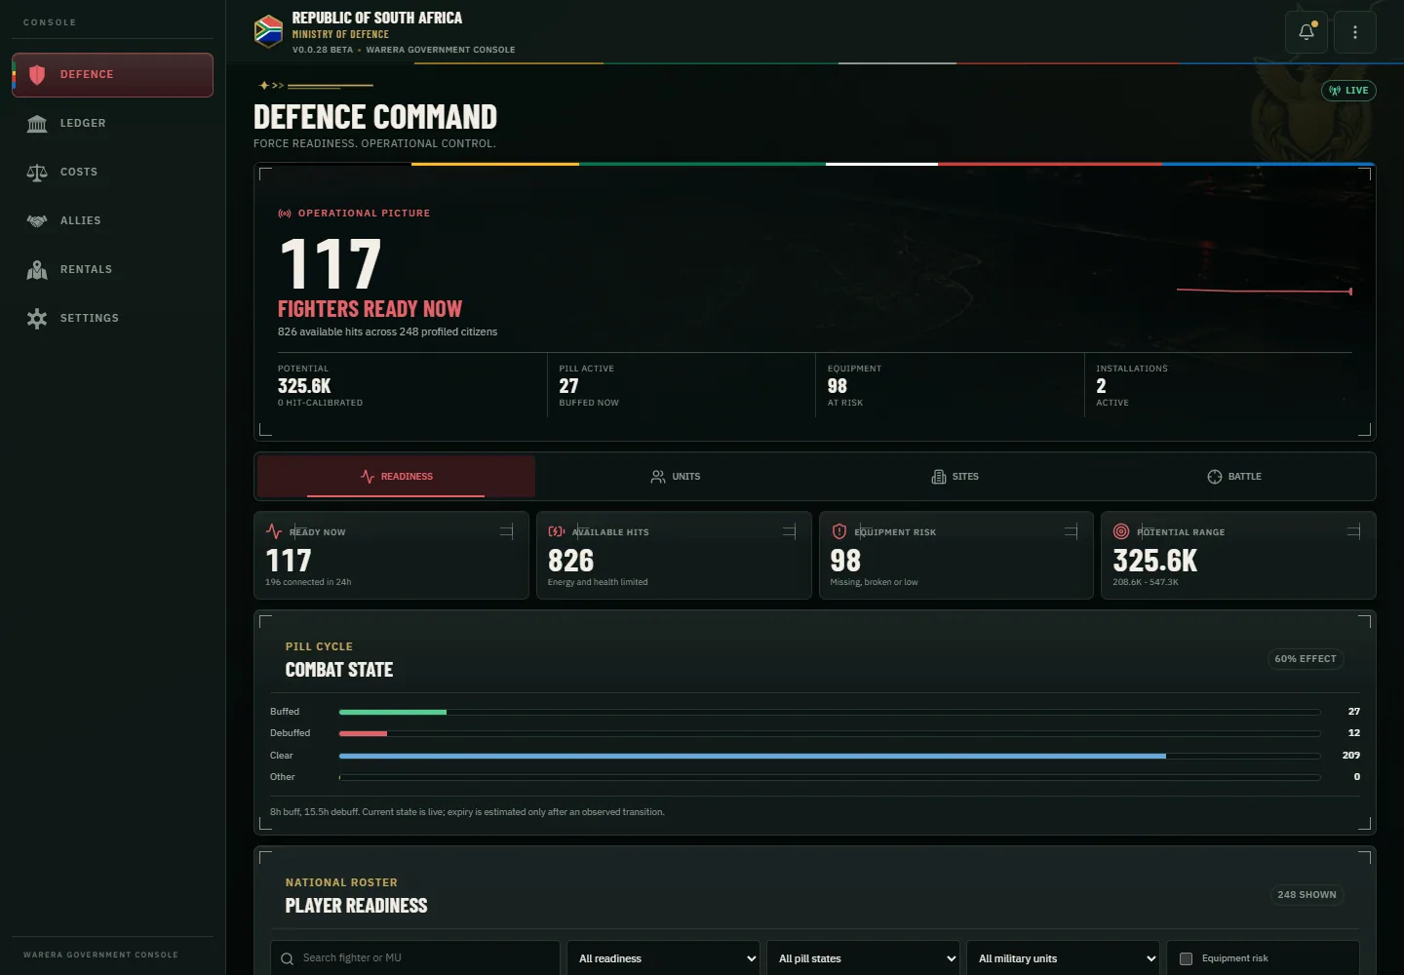The height and width of the screenshot is (975, 1404).
Task: Open Allies page from sidebar
Action: (x=112, y=221)
